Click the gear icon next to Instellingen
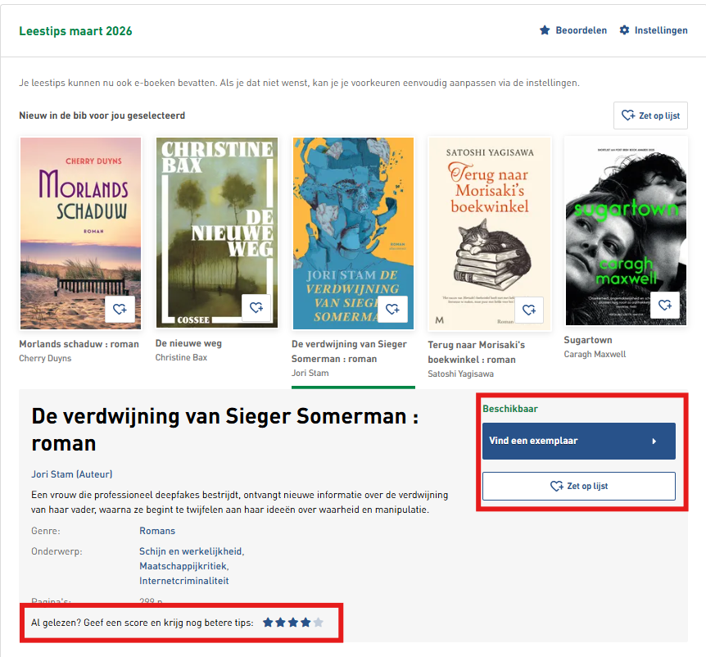 coord(624,30)
